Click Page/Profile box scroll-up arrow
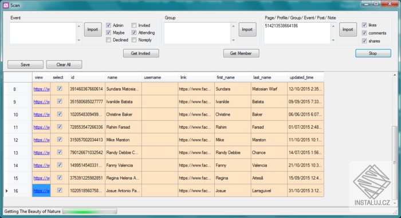Screen dimensions: 401x218 [x=333, y=26]
